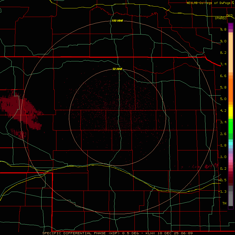Pick the bright green color bar segment

tap(231, 126)
